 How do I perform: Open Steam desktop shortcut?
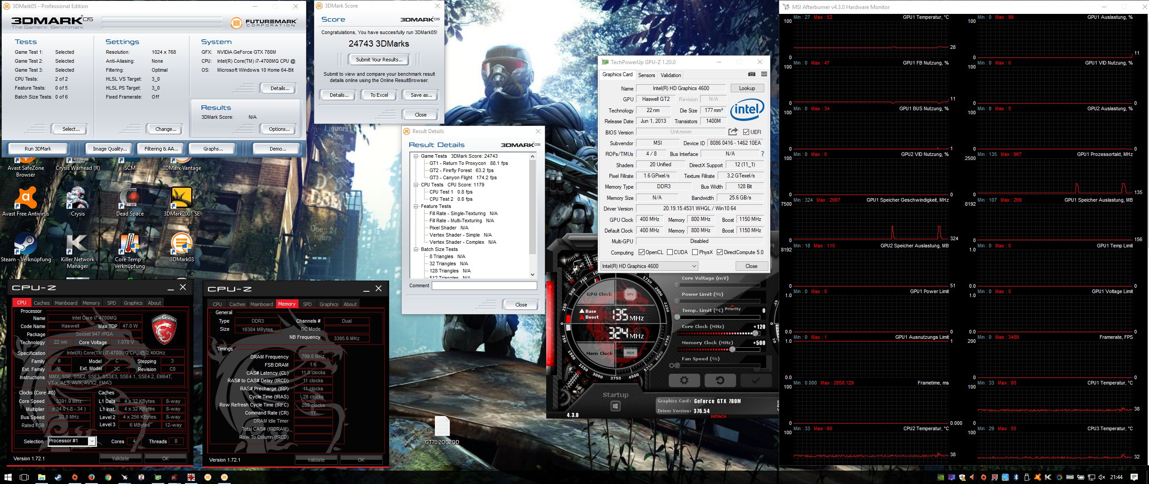[26, 248]
